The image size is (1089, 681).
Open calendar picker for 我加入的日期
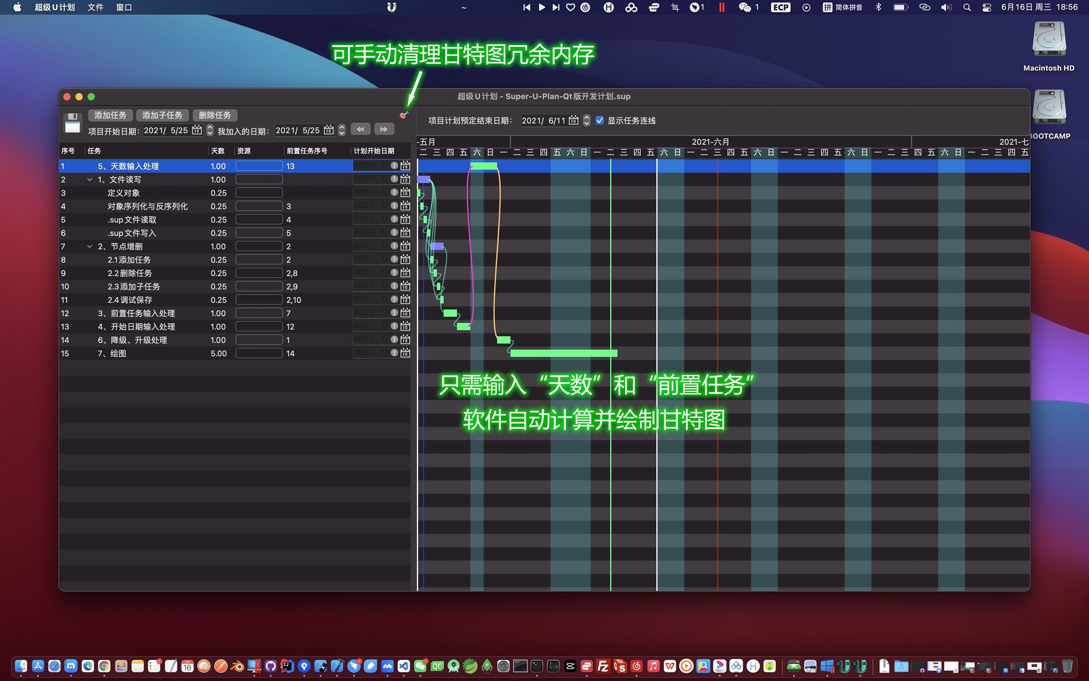(x=328, y=130)
